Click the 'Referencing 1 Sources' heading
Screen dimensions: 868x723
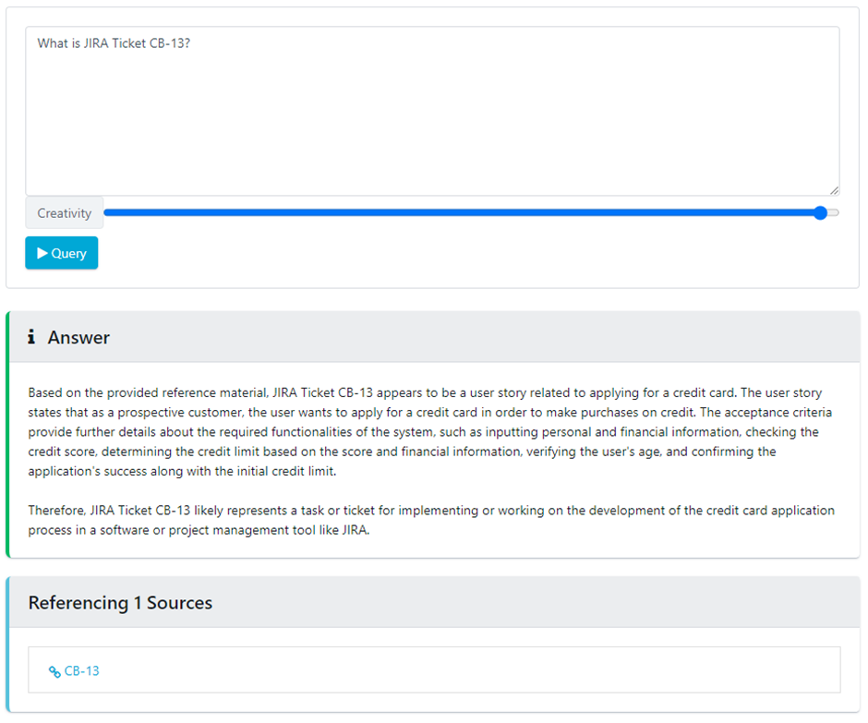click(120, 603)
